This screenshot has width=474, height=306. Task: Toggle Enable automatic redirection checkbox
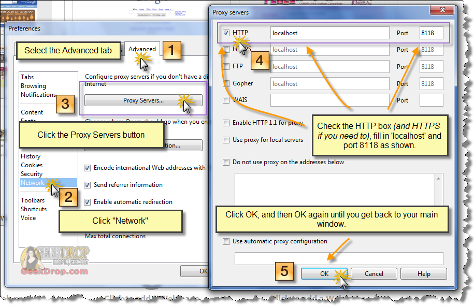(88, 202)
